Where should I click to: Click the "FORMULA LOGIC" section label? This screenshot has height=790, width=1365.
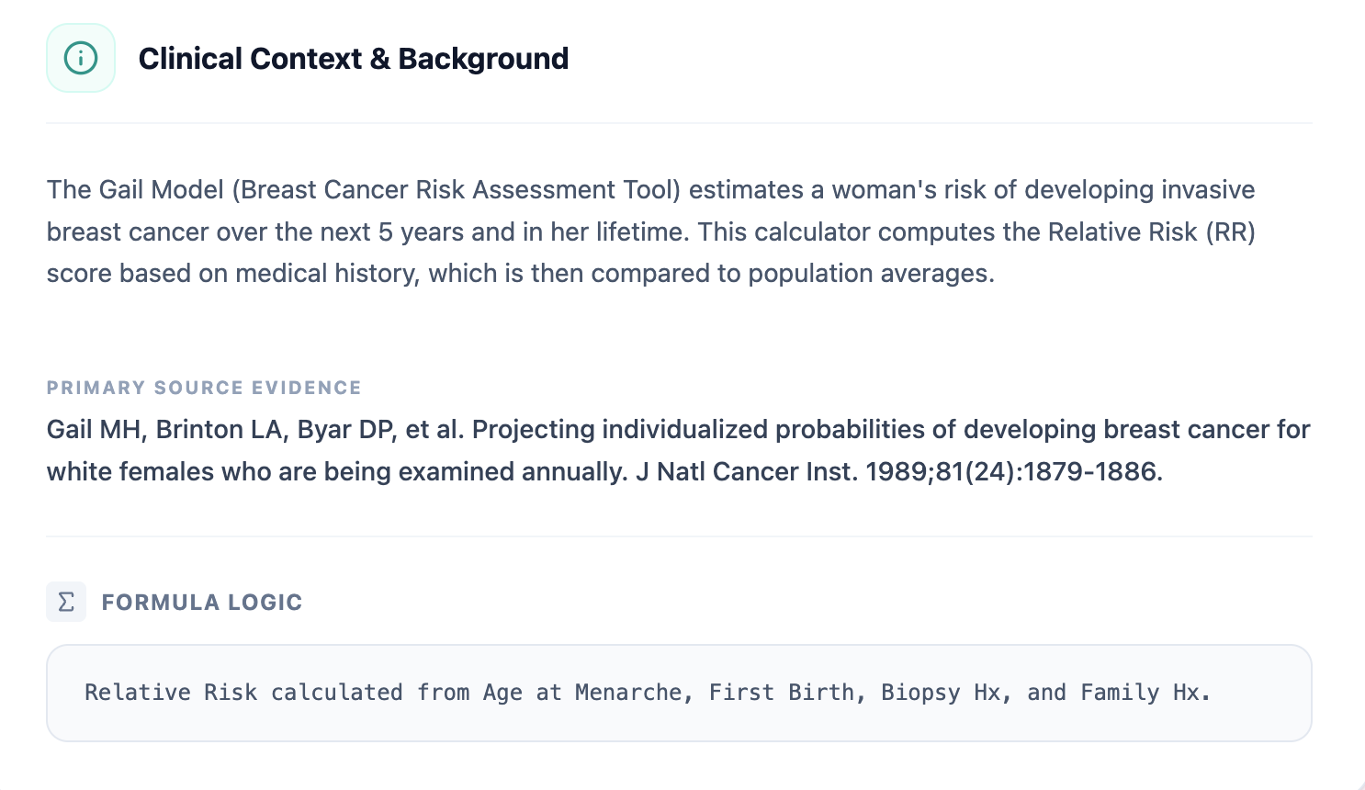pyautogui.click(x=202, y=603)
